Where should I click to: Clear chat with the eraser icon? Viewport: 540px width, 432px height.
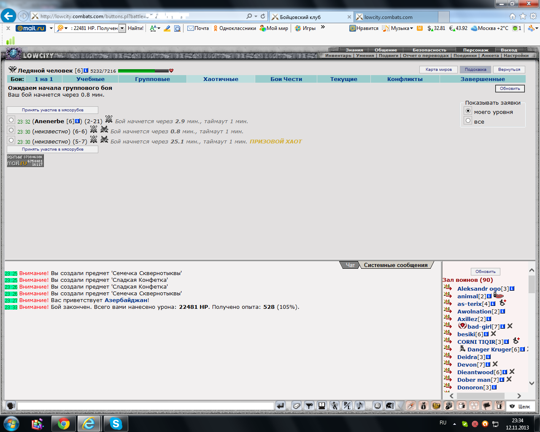(x=297, y=406)
